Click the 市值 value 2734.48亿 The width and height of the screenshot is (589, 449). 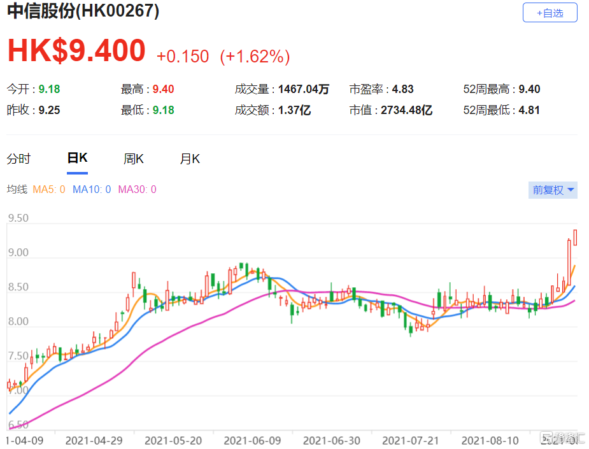click(x=406, y=110)
